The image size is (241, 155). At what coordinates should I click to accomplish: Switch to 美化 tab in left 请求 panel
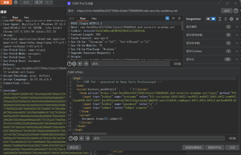[4, 17]
